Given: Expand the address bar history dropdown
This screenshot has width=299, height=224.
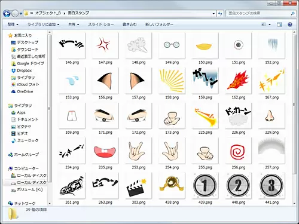Looking at the screenshot, I should point(213,14).
